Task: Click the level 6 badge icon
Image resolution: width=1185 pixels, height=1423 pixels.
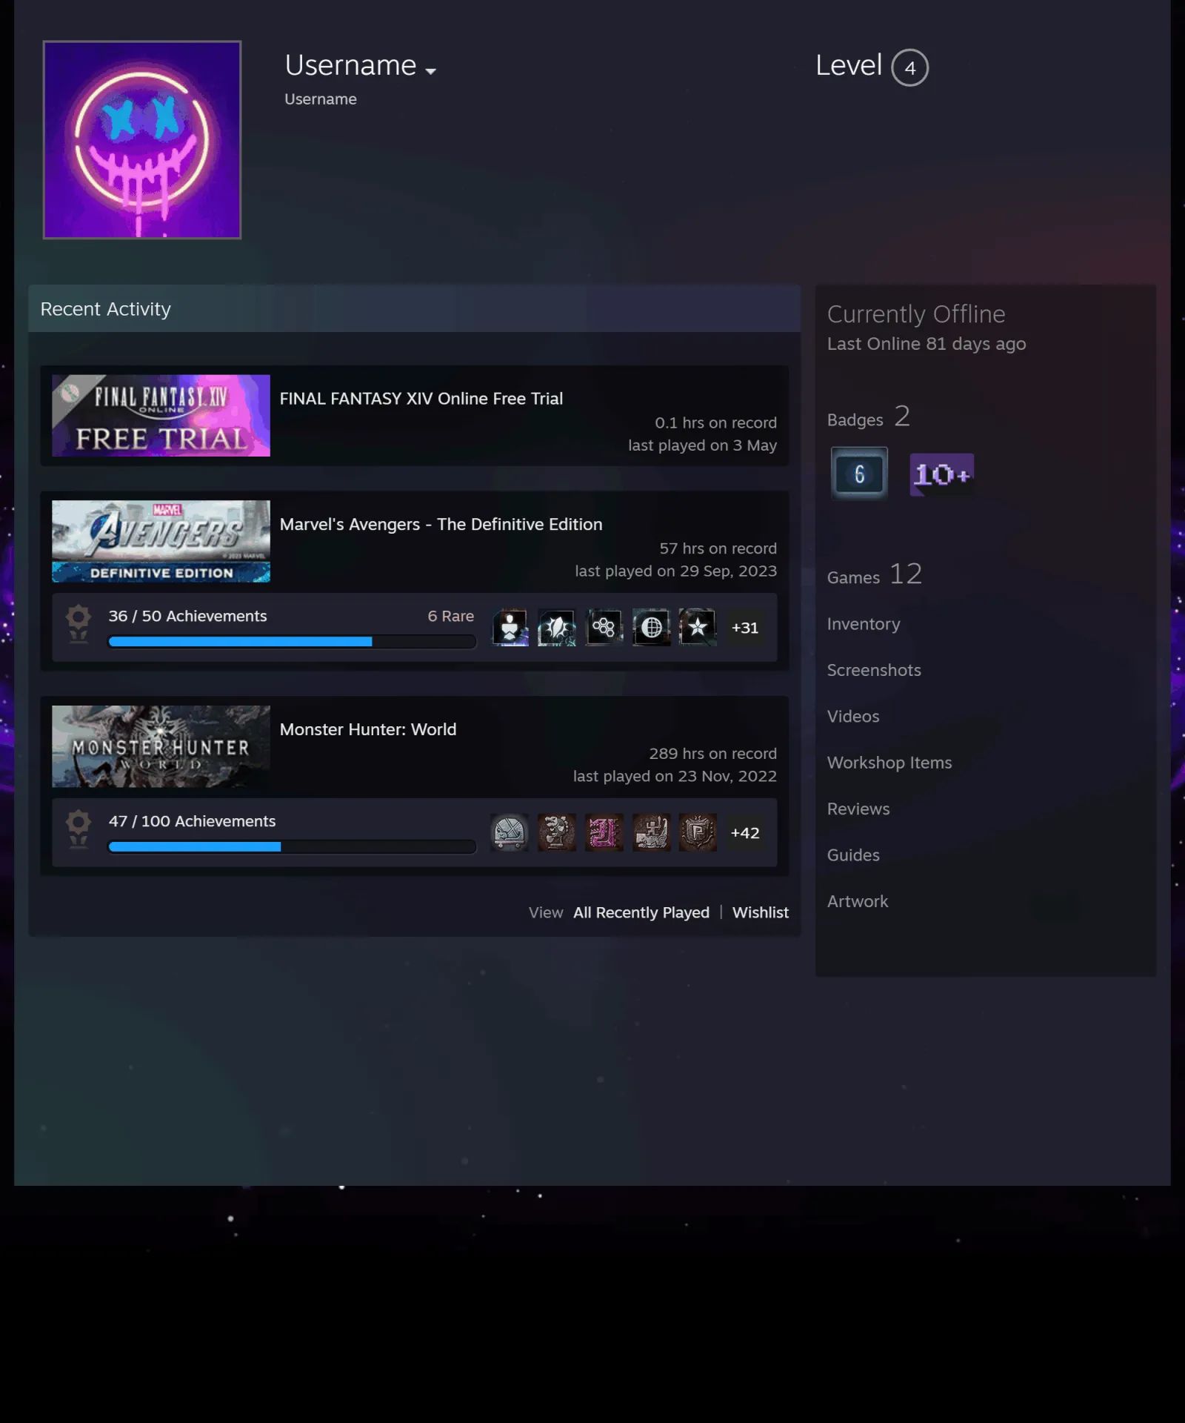Action: pyautogui.click(x=859, y=474)
